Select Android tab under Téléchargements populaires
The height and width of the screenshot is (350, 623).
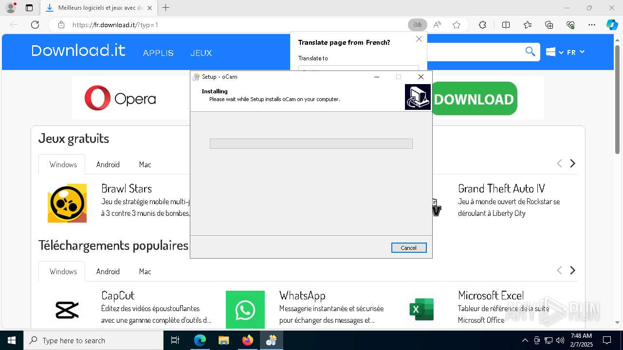tap(108, 271)
